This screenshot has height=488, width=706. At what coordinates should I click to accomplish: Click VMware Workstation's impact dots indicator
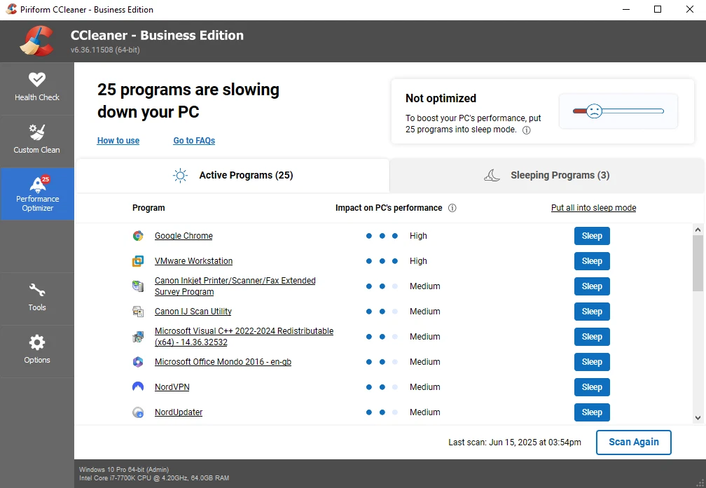coord(382,261)
